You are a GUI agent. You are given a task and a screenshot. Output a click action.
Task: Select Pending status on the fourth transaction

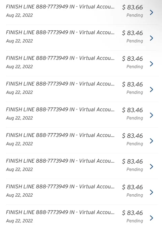pyautogui.click(x=135, y=92)
